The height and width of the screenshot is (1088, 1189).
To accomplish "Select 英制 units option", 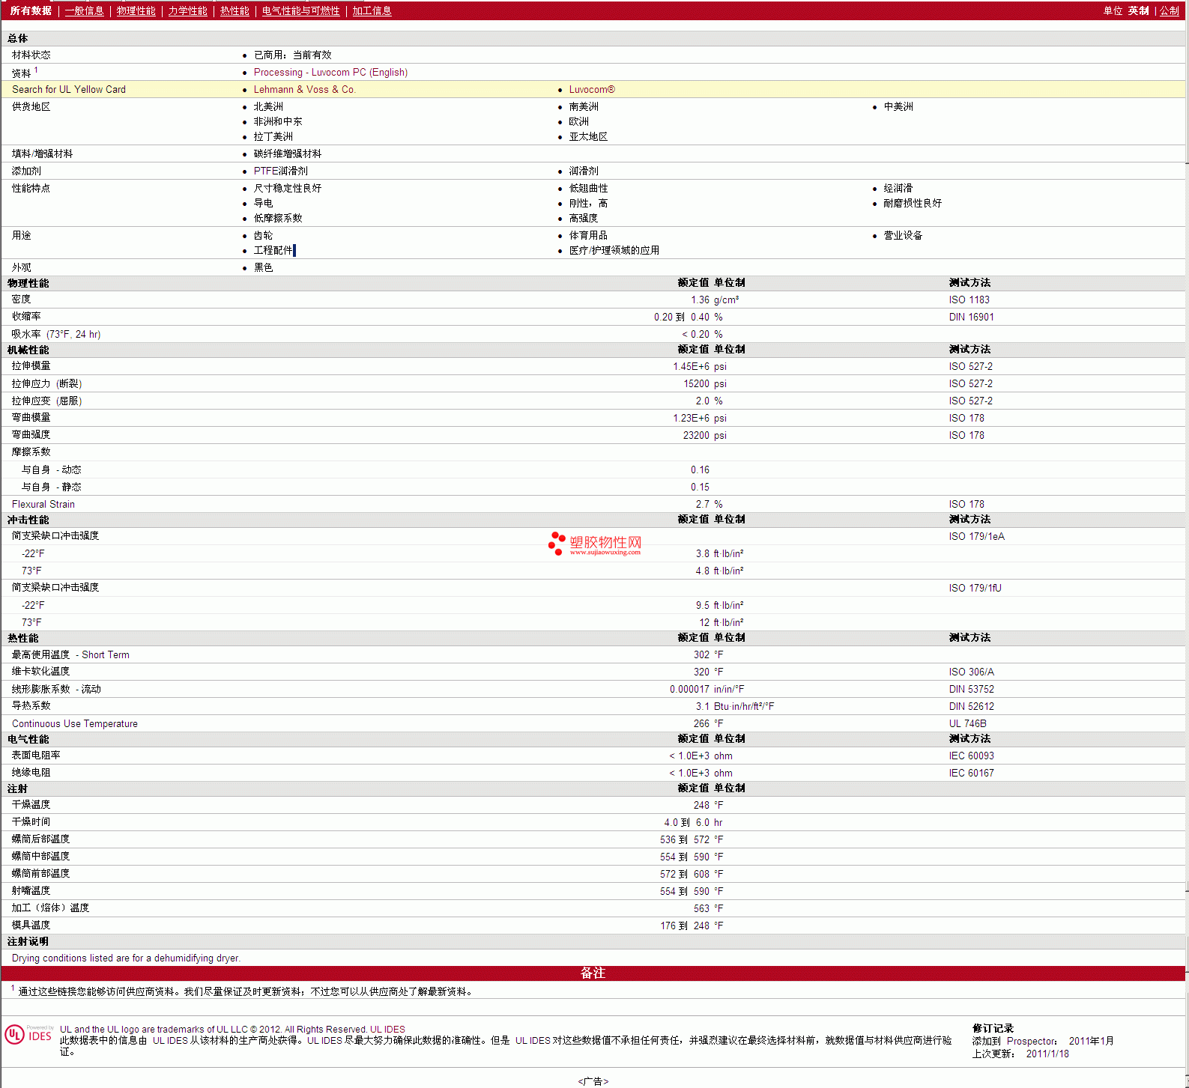I will 1138,10.
